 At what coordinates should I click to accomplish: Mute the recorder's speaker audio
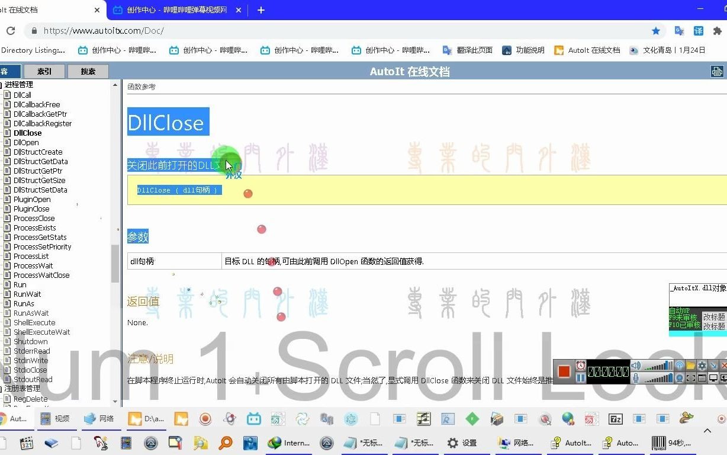(636, 366)
